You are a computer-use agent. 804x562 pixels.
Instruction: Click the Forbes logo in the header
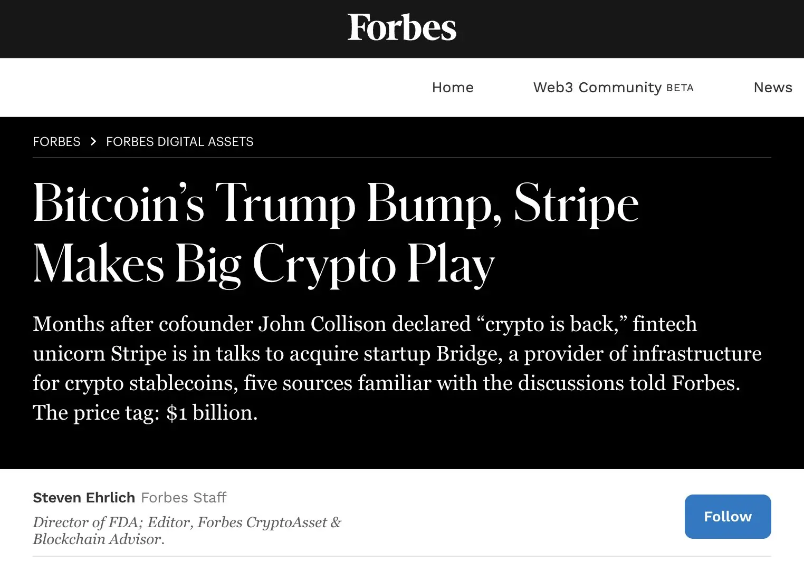pos(402,28)
